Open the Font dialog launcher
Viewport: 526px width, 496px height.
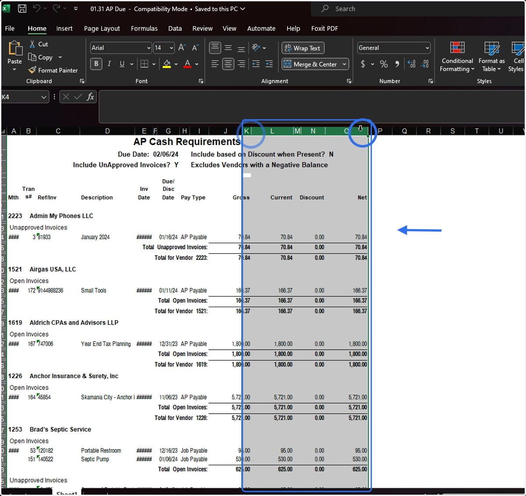coord(201,81)
